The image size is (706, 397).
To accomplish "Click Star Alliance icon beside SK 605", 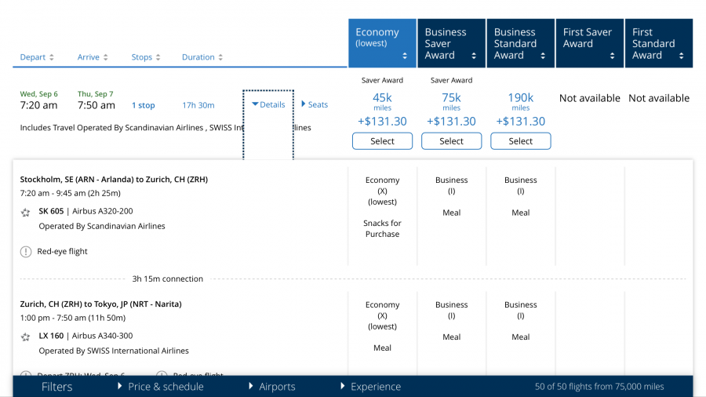I will pyautogui.click(x=25, y=212).
